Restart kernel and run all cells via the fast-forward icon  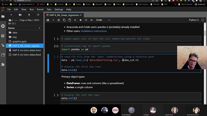point(91,20)
